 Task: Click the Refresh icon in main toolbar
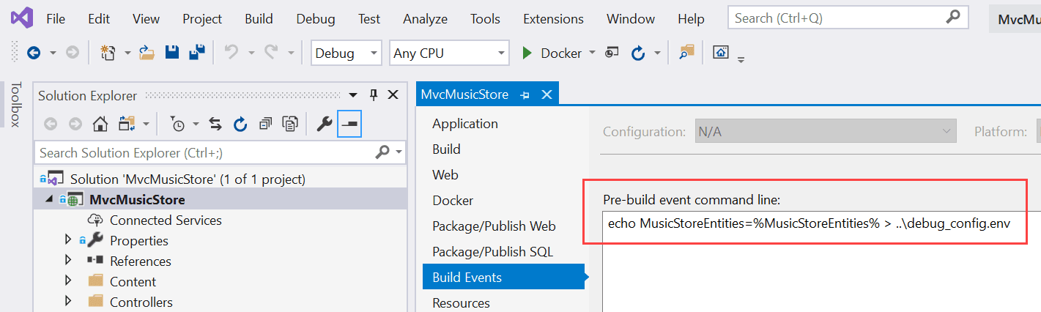[637, 53]
